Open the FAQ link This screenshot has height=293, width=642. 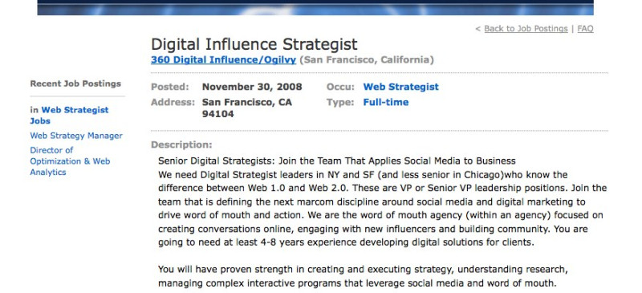point(585,29)
